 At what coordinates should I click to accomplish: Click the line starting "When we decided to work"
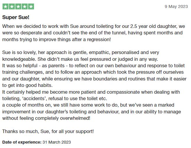[x=92, y=26]
